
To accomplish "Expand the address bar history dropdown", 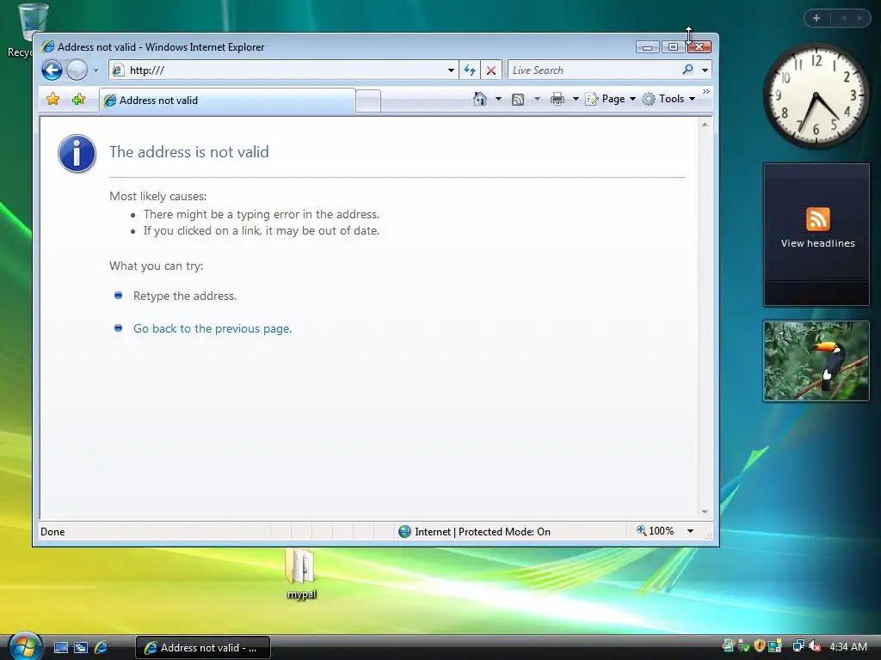I will pos(451,70).
